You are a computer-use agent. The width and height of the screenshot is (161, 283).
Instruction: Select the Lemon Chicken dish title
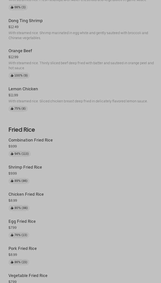click(x=23, y=89)
